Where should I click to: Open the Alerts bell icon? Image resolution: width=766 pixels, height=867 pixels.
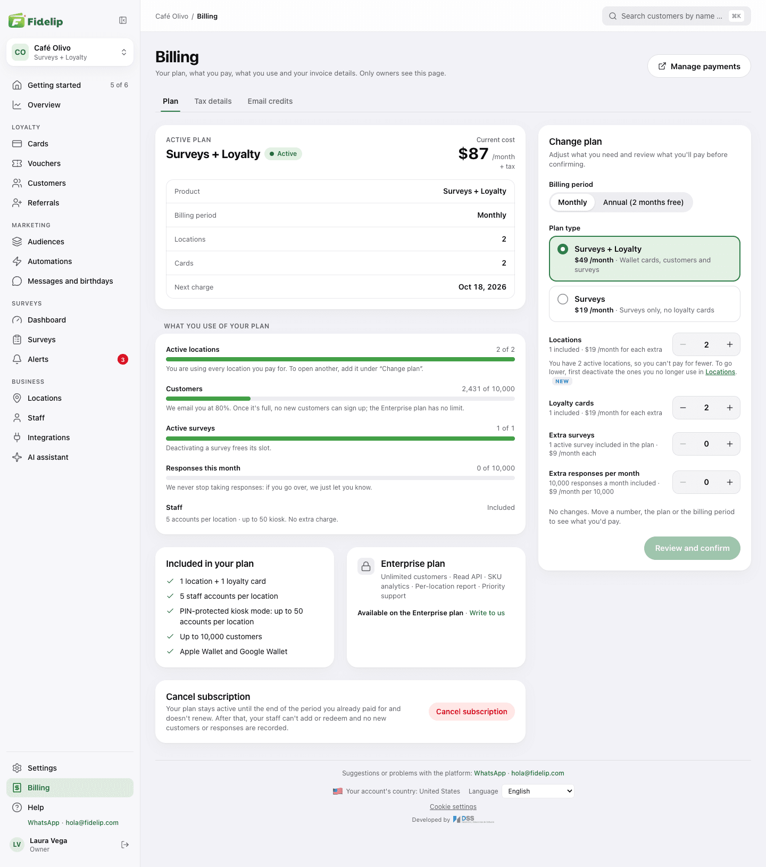point(17,359)
